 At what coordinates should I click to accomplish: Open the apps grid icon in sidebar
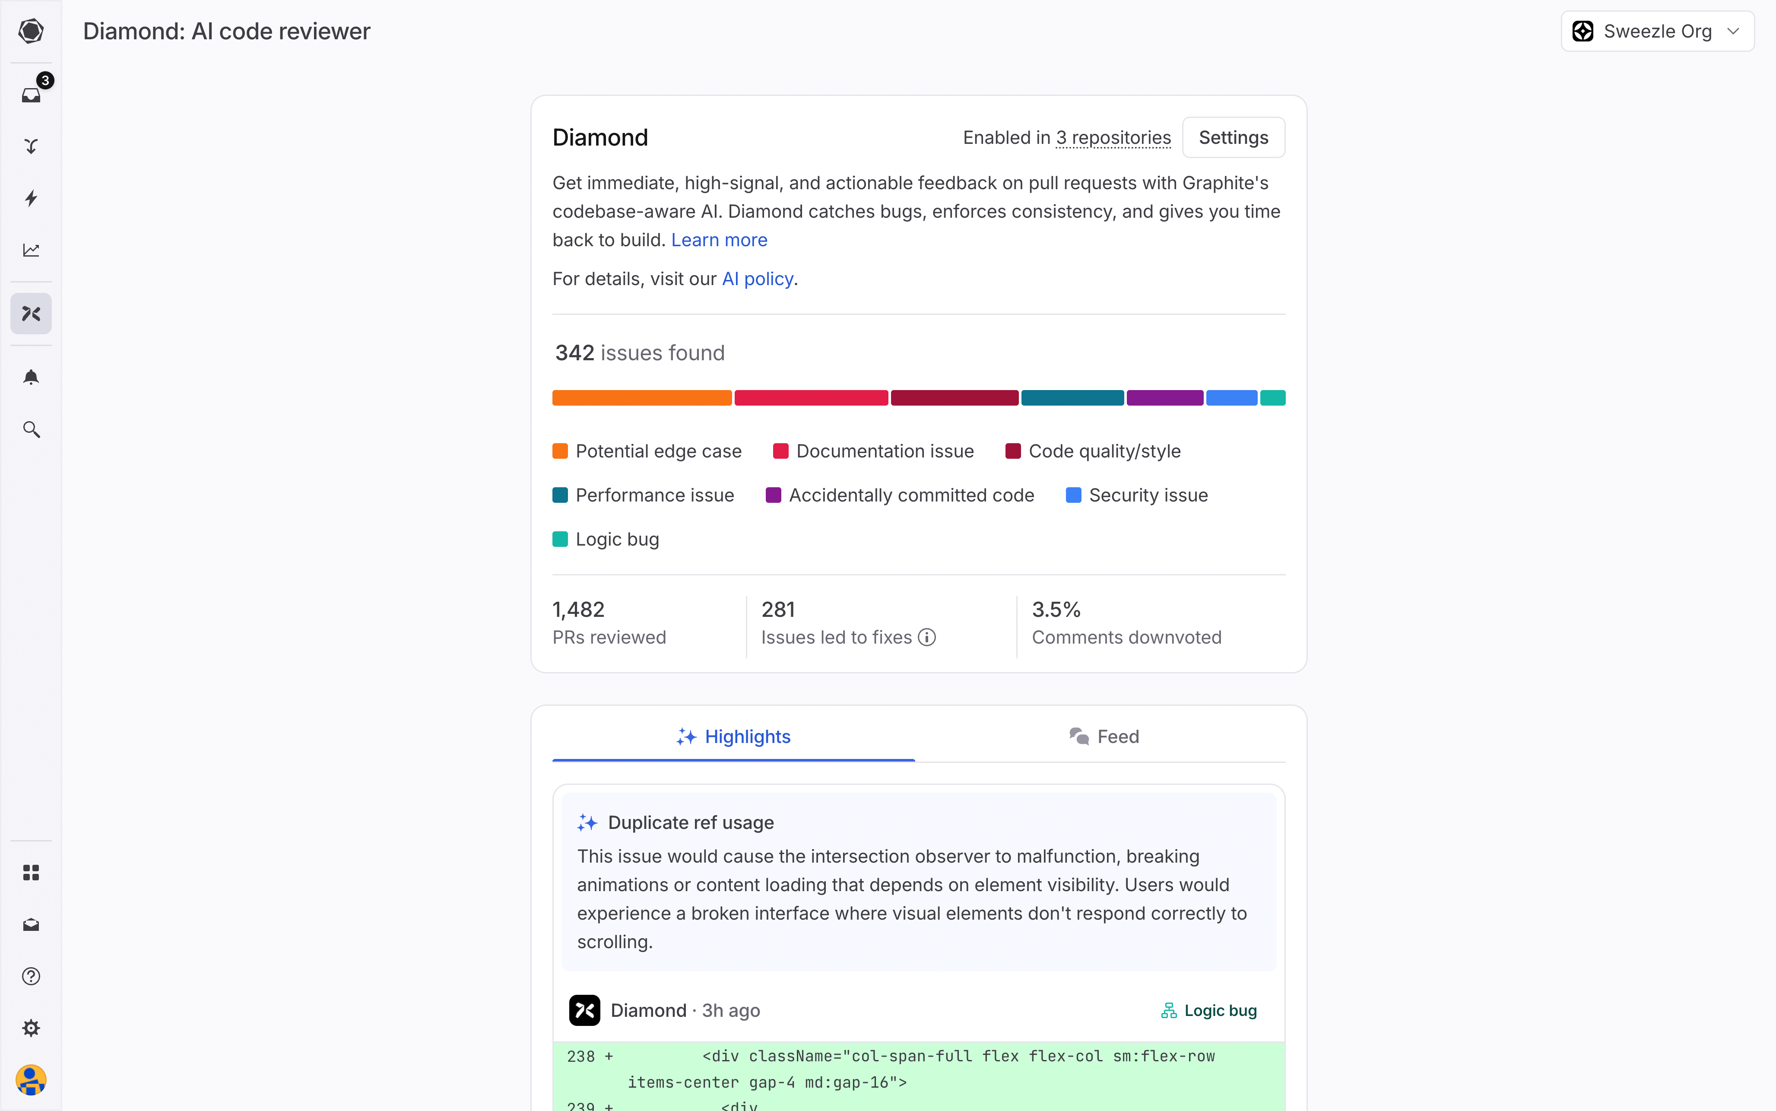pyautogui.click(x=31, y=872)
